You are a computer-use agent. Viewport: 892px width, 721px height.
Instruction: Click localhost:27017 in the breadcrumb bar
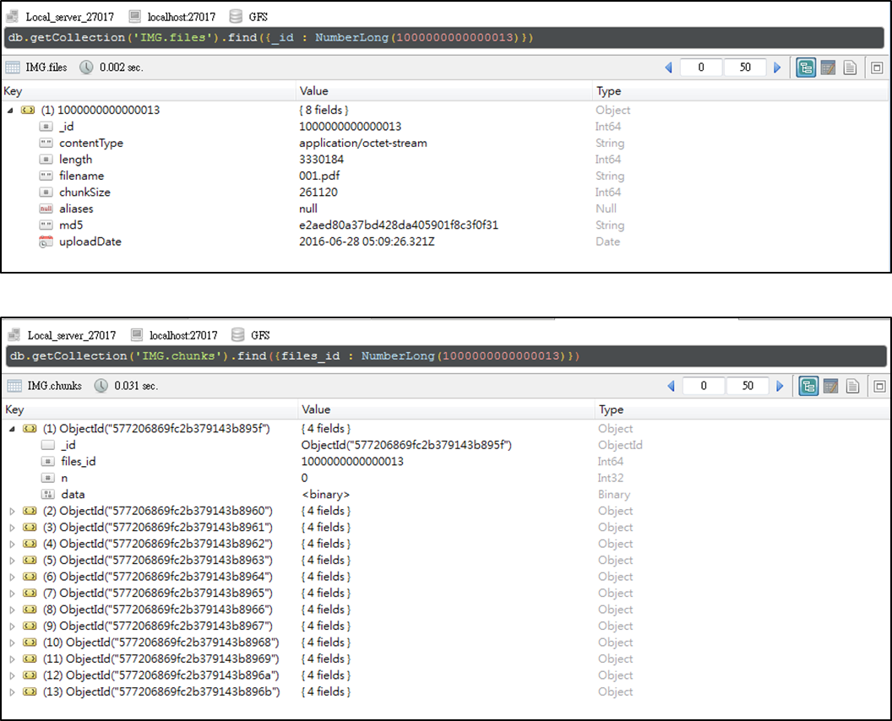point(181,16)
